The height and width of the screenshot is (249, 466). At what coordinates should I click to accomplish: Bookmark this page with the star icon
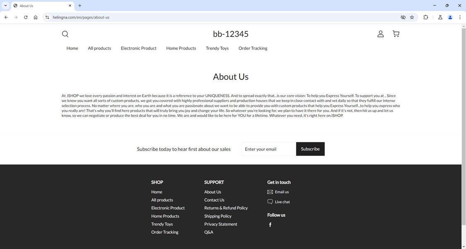[412, 17]
